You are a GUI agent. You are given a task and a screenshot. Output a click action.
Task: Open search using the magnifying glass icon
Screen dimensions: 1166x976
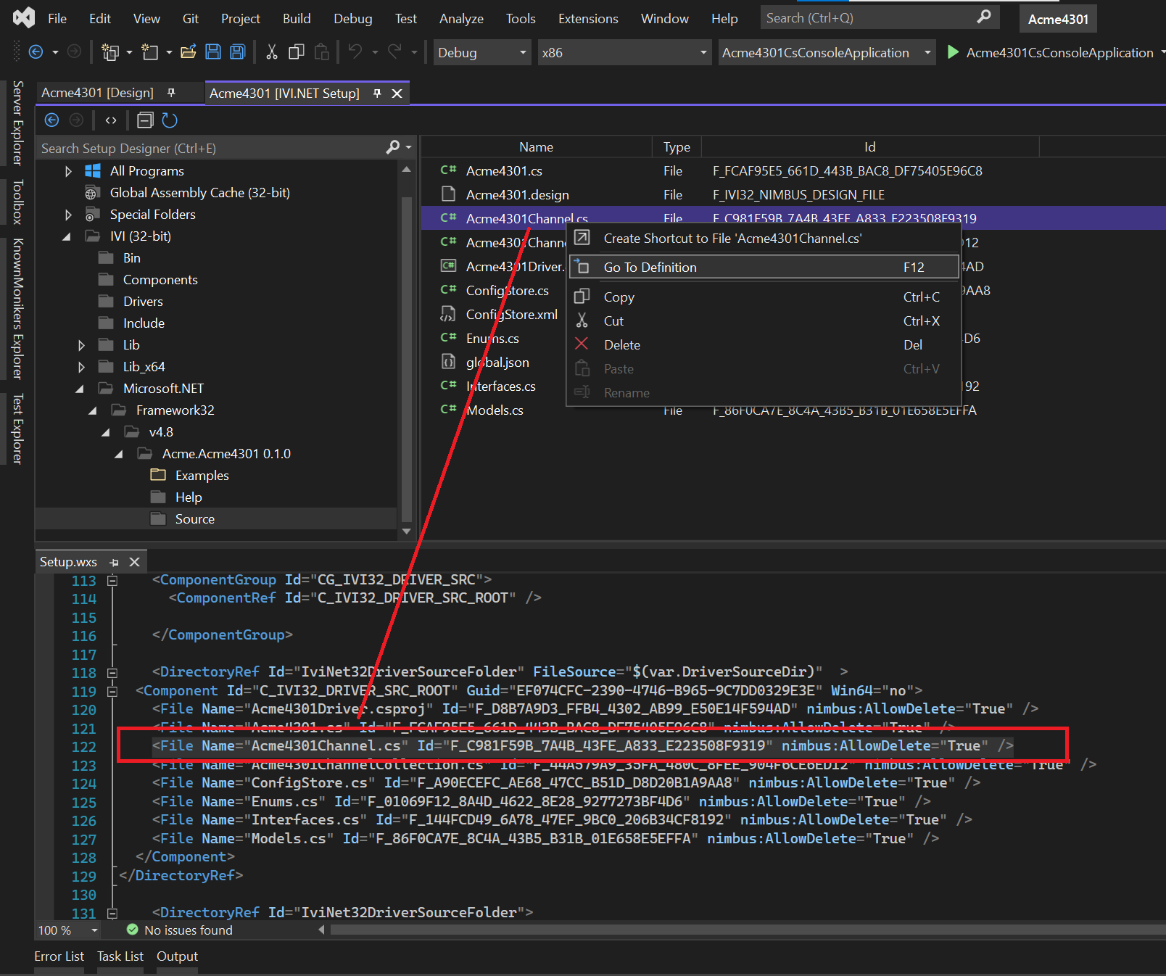984,17
